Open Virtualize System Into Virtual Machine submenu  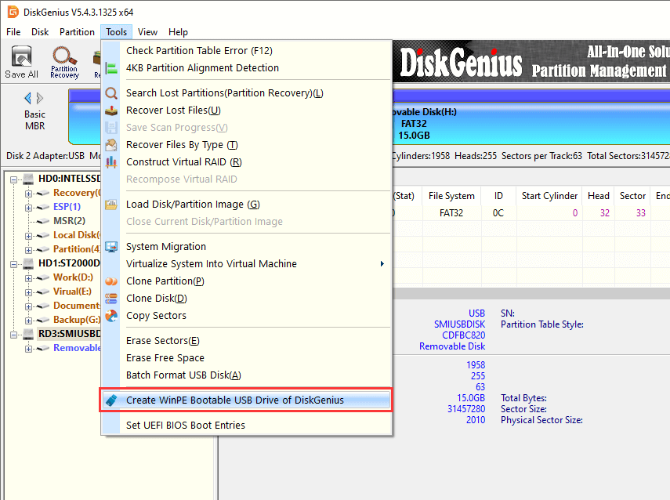255,264
